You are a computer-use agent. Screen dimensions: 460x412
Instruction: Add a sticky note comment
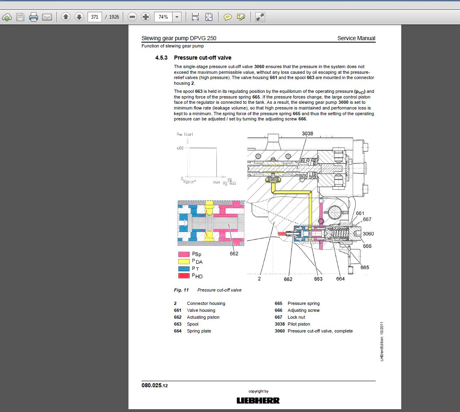coord(228,17)
